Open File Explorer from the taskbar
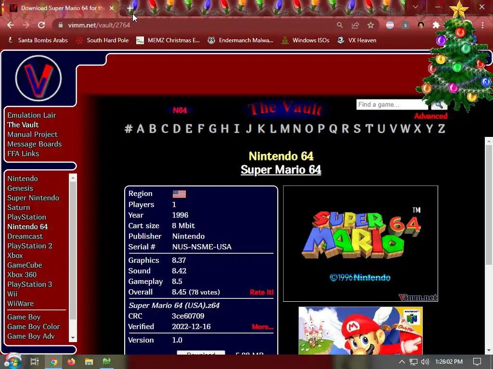The height and width of the screenshot is (369, 493). pos(89,362)
